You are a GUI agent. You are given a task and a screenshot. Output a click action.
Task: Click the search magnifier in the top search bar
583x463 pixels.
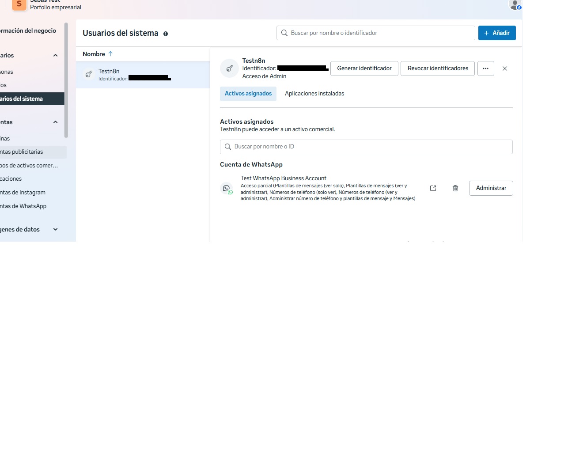284,33
